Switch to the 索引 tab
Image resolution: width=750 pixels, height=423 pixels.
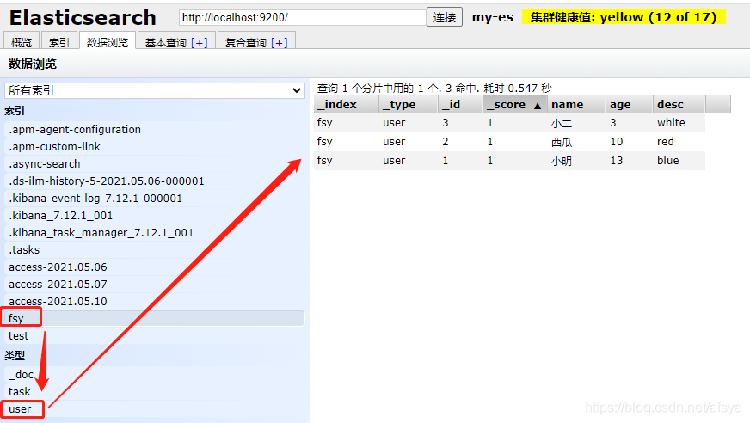59,42
